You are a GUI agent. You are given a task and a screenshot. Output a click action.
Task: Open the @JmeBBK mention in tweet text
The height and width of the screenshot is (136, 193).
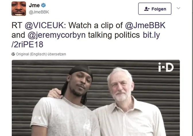click(145, 25)
